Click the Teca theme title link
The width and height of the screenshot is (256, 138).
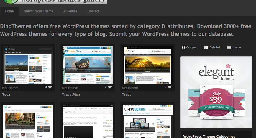point(6,95)
